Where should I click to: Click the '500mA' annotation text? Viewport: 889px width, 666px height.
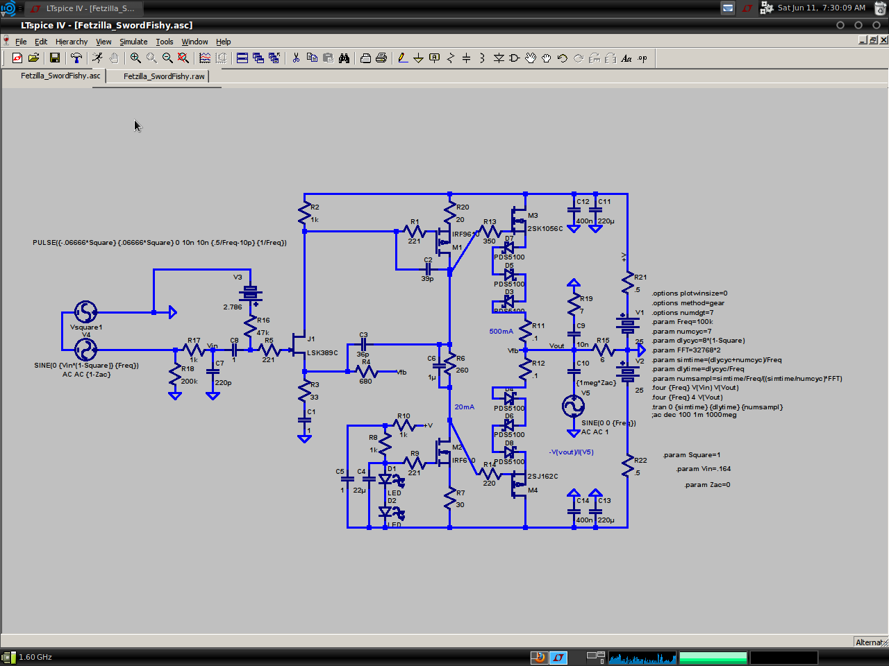click(501, 332)
